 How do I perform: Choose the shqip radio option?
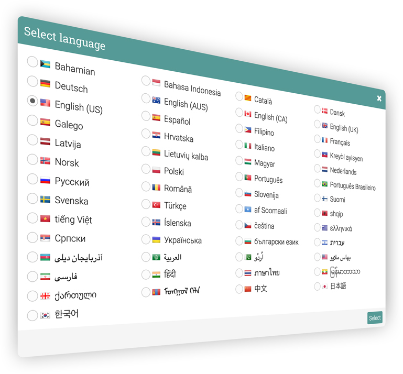click(318, 213)
